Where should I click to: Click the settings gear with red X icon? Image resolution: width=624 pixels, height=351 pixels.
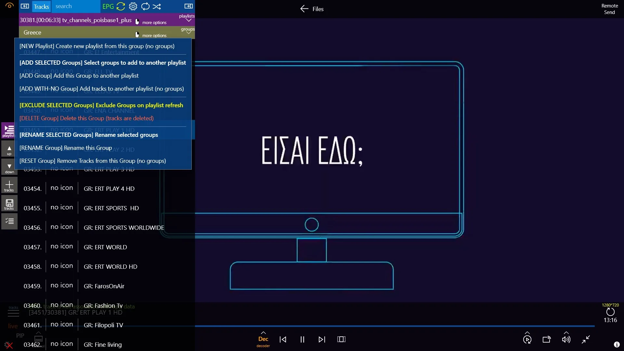[x=9, y=345]
